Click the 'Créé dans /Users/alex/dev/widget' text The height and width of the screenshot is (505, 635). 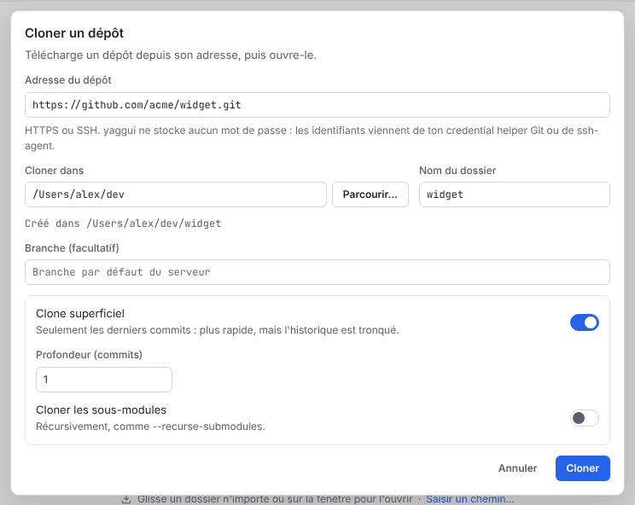coord(123,223)
